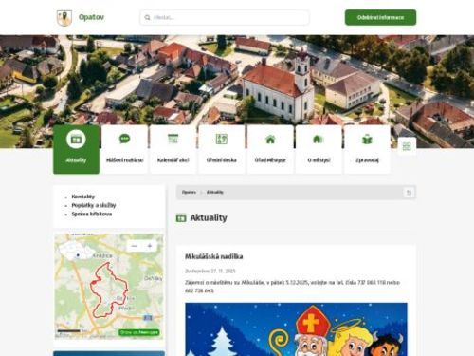This screenshot has height=356, width=474.
Task: Open the Úřední deska tab
Action: 222,149
